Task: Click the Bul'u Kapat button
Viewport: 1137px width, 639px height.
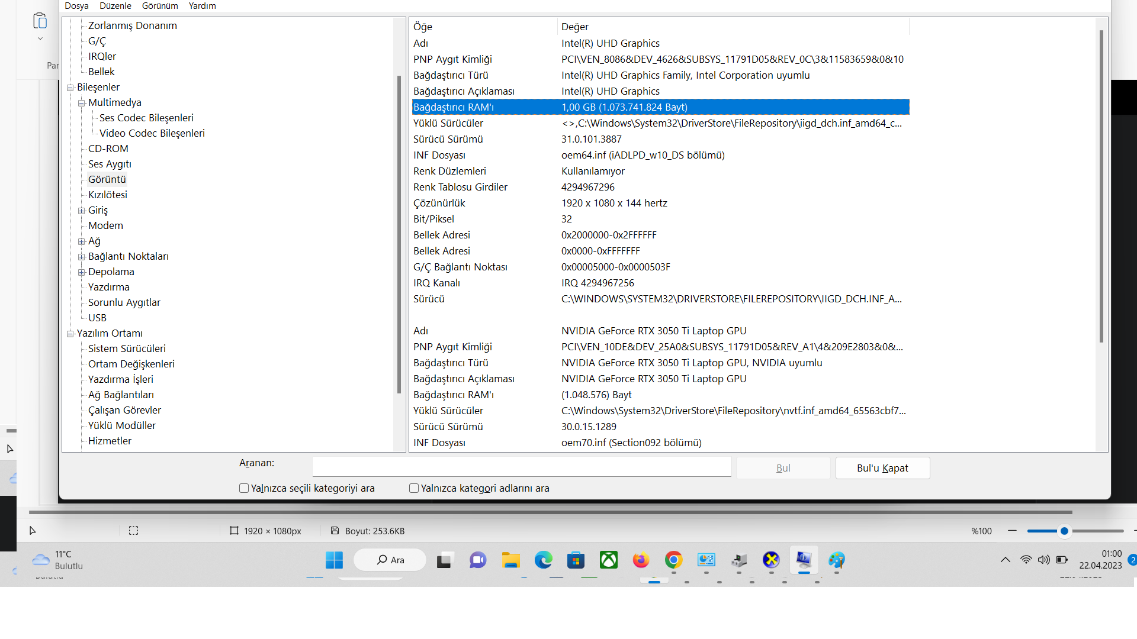Action: (x=882, y=468)
